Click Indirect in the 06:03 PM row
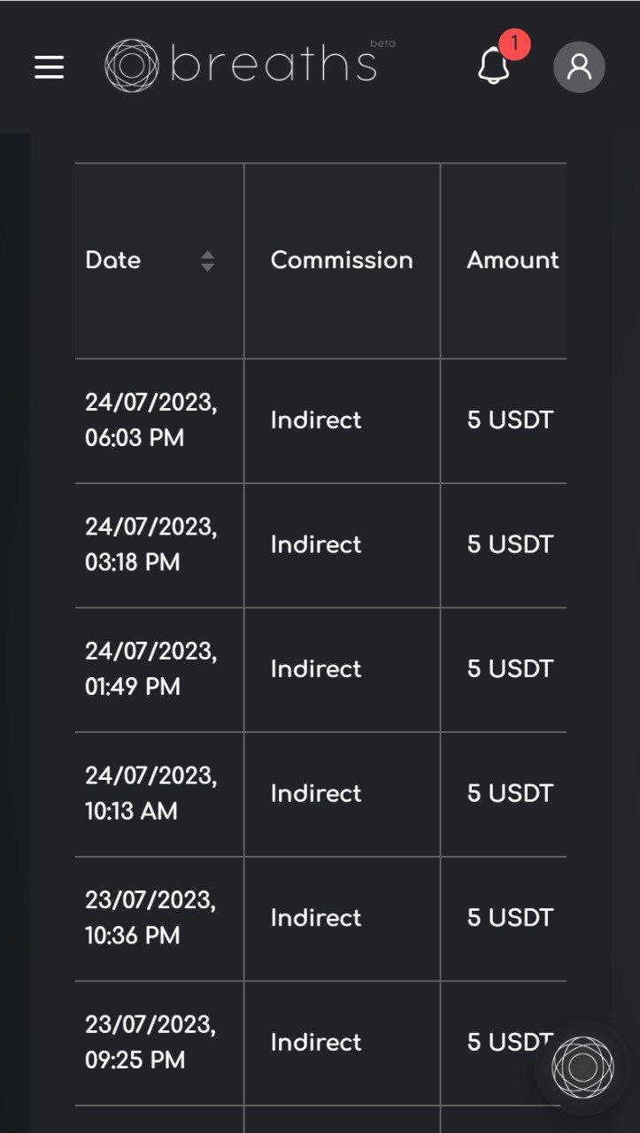This screenshot has height=1133, width=640. [x=316, y=420]
